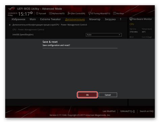Open the clock settings gear icon
160x123 pixels.
[x=31, y=13]
